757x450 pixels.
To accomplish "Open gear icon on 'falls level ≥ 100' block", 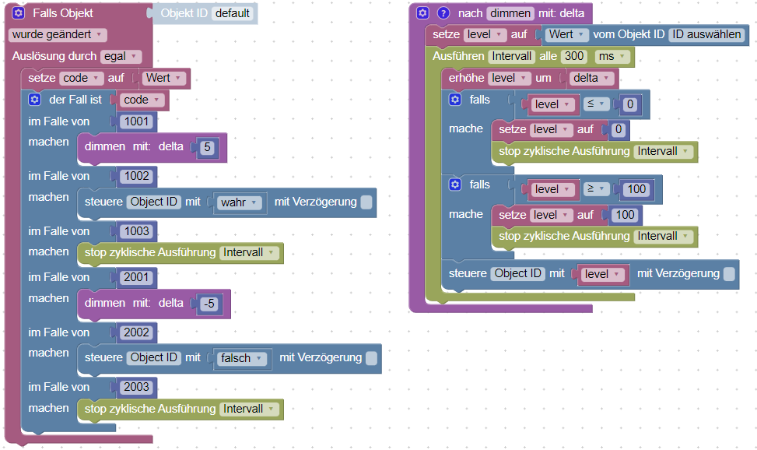I will click(455, 185).
